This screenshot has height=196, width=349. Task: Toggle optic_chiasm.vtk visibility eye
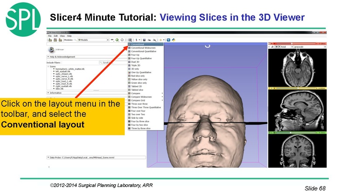pos(54,74)
